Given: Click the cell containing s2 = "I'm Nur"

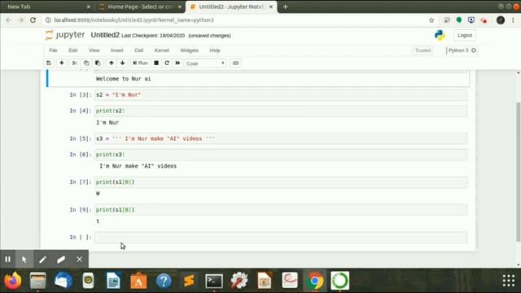Looking at the screenshot, I should [x=281, y=95].
